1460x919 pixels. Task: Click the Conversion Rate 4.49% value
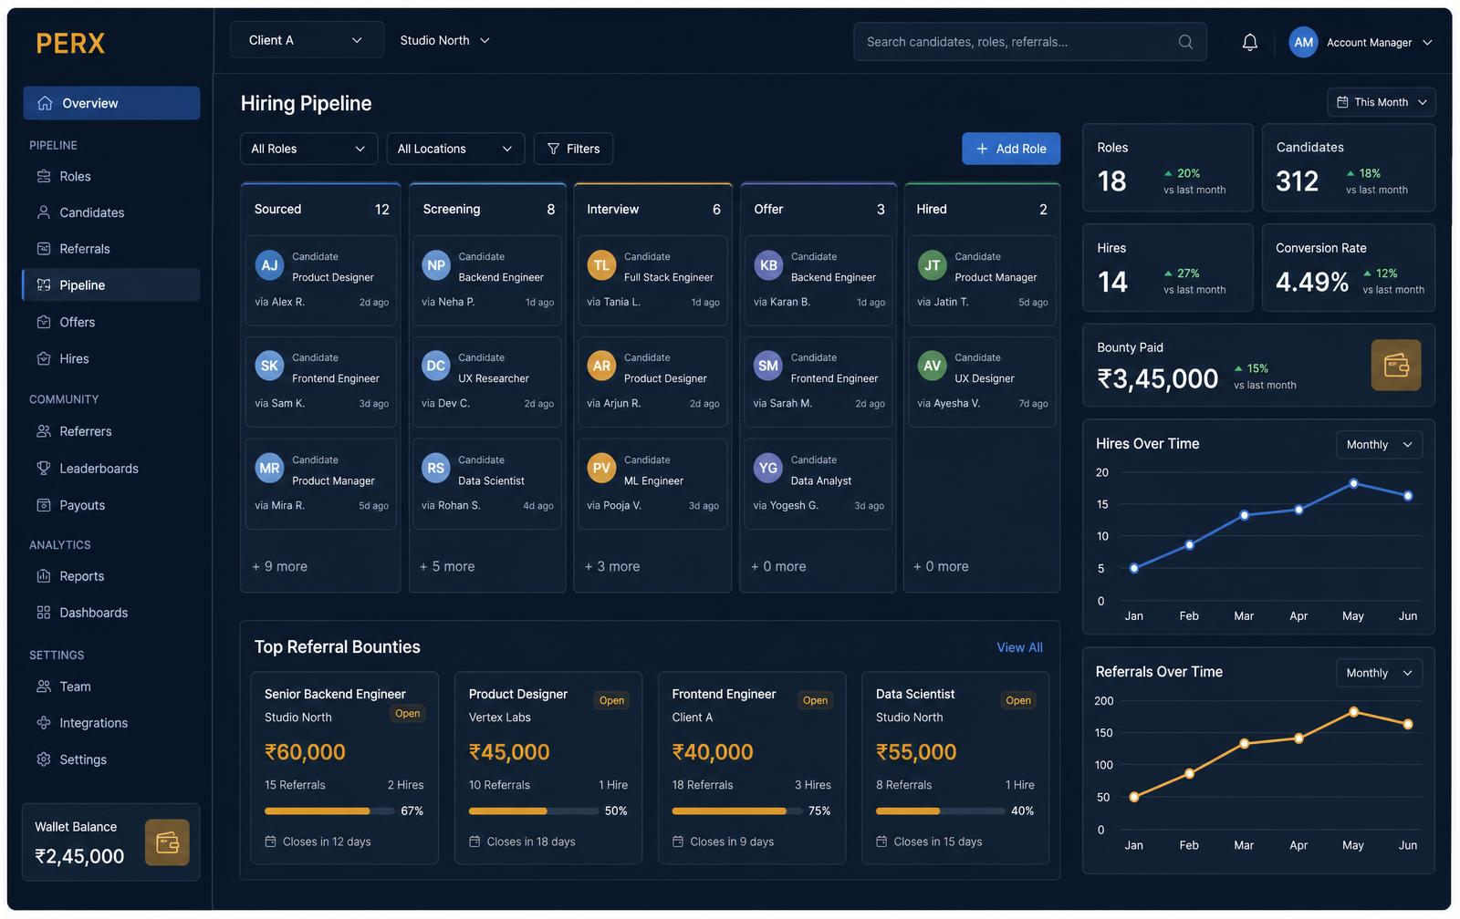(x=1312, y=282)
